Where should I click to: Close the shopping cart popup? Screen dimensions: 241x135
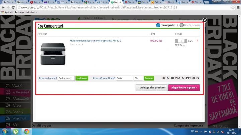click(x=205, y=20)
